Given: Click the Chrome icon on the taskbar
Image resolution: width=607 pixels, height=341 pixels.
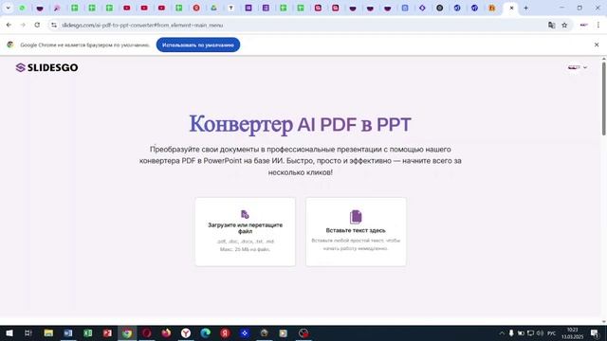Looking at the screenshot, I should 127,332.
